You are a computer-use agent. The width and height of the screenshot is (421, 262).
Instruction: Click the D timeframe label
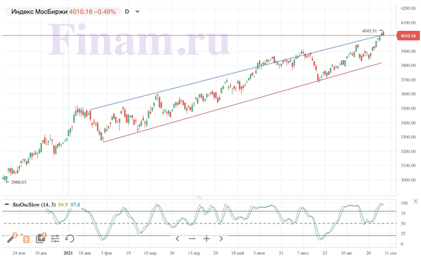127,11
